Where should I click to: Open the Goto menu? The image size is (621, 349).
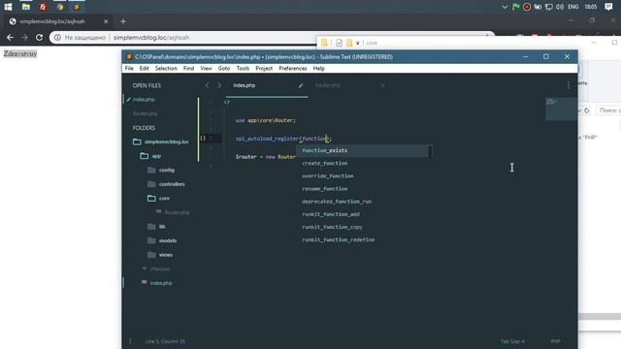pyautogui.click(x=224, y=69)
